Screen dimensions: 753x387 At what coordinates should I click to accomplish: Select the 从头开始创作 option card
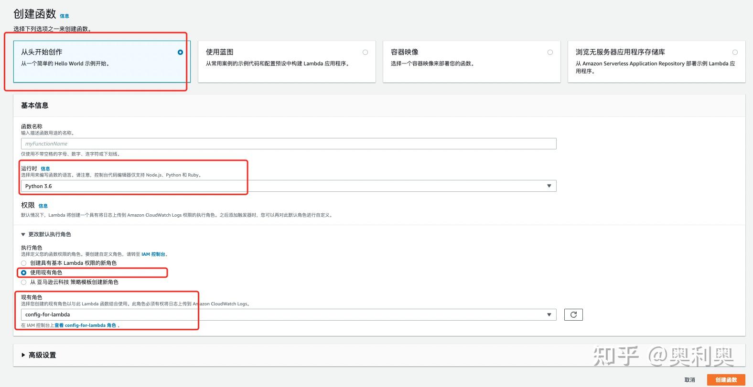coord(102,62)
